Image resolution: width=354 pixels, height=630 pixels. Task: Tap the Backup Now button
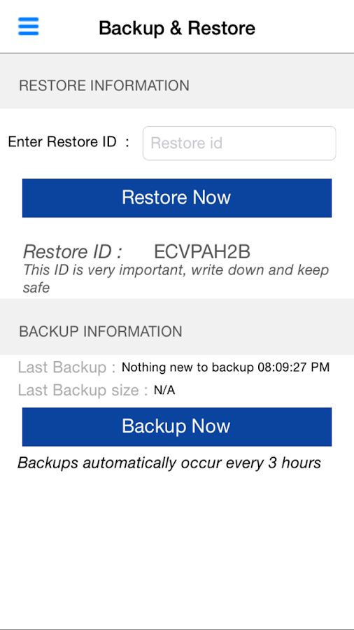point(177,427)
